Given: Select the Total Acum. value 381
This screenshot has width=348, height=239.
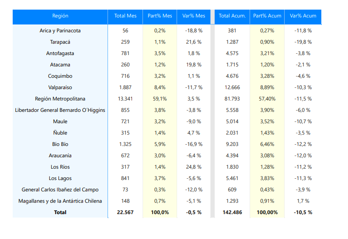Looking at the screenshot, I should pos(232,31).
